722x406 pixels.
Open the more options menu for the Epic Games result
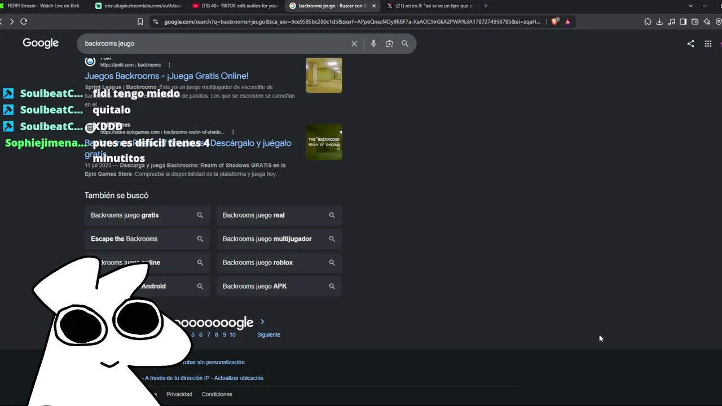[232, 132]
